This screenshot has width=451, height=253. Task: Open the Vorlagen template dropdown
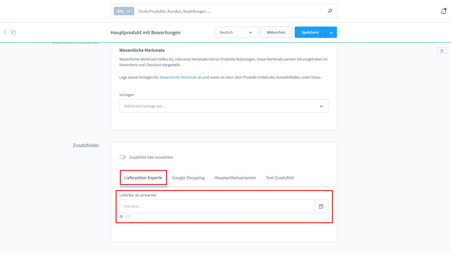click(x=224, y=106)
